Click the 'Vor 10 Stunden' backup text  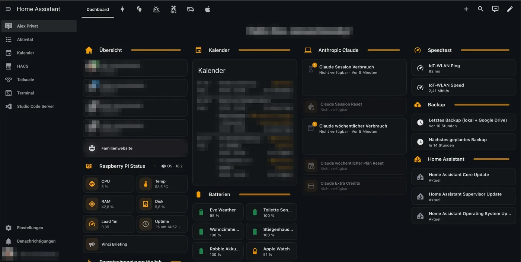(x=442, y=126)
